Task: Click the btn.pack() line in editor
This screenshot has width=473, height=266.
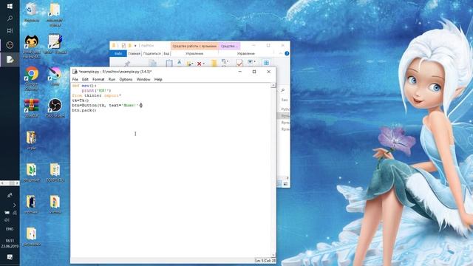Action: (x=84, y=110)
